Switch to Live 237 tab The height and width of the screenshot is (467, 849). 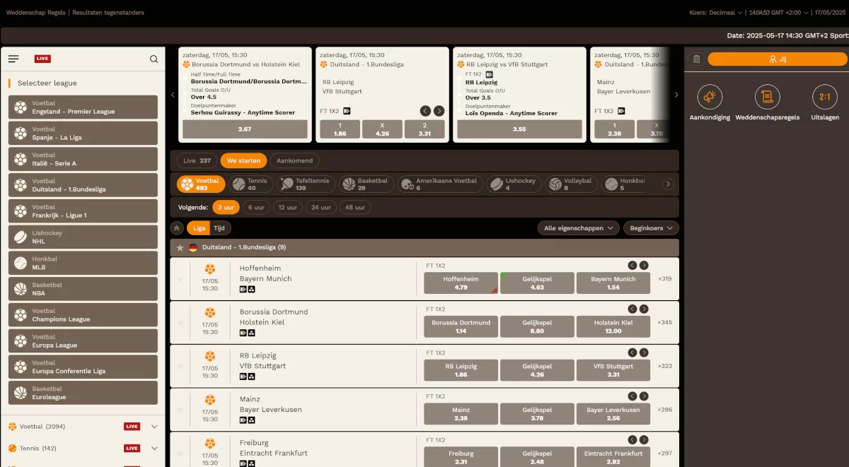[x=197, y=161]
